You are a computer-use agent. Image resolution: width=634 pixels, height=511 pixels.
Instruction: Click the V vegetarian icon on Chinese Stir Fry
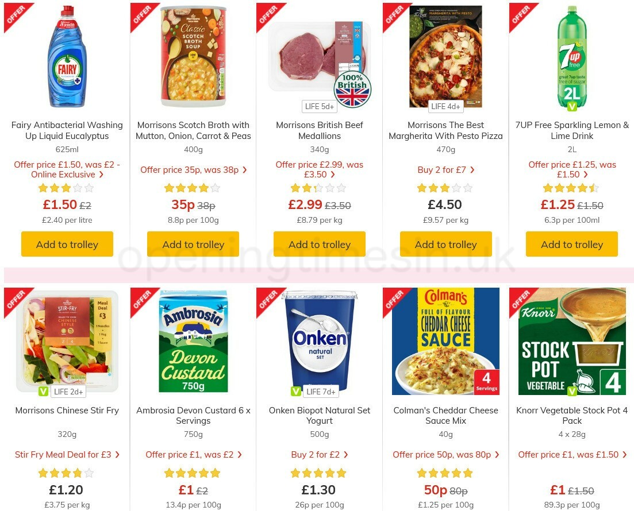coord(43,391)
